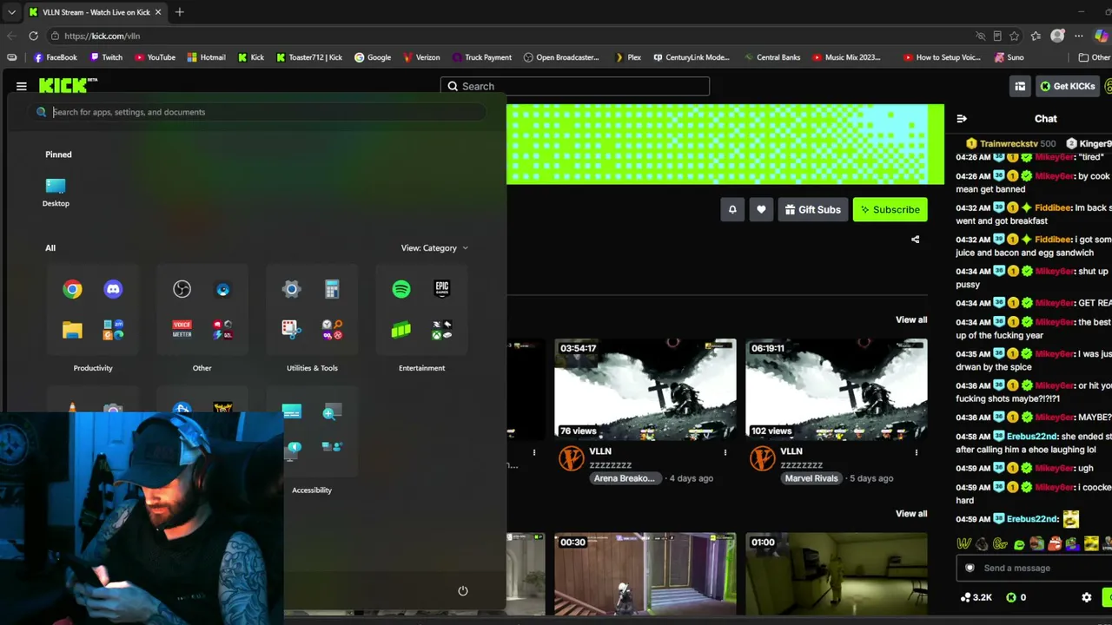Click the chat Send a message box

(1034, 568)
